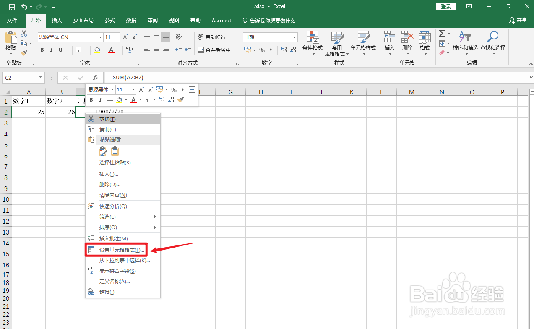Click the ribbon orientation (angled text) icon
This screenshot has height=329, width=534.
(179, 37)
